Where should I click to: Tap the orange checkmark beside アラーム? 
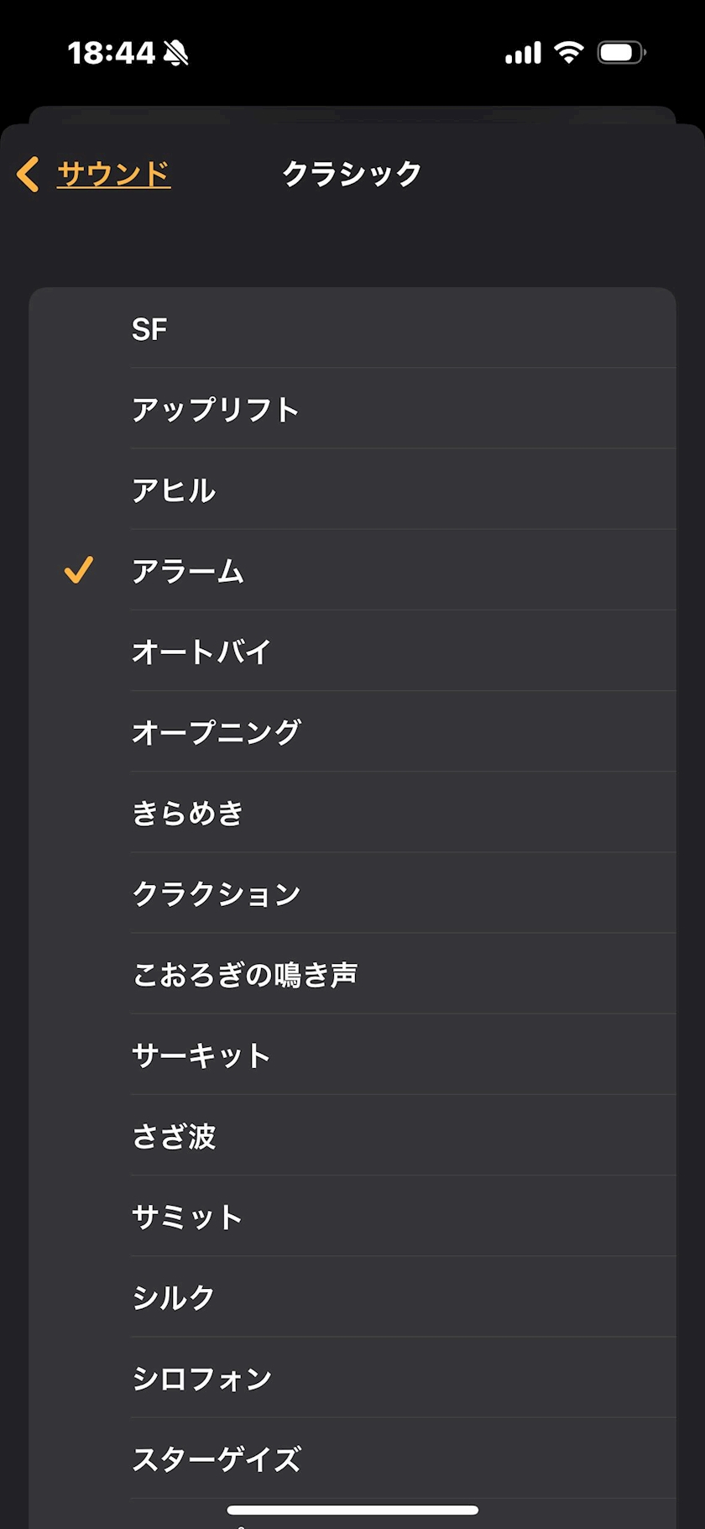click(x=79, y=570)
